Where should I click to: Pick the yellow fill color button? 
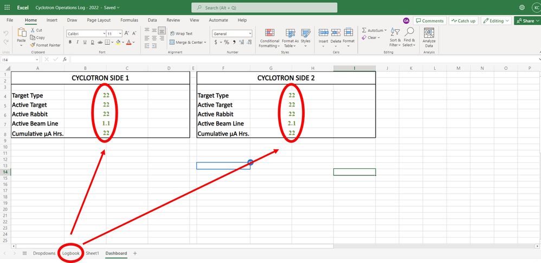pyautogui.click(x=118, y=42)
